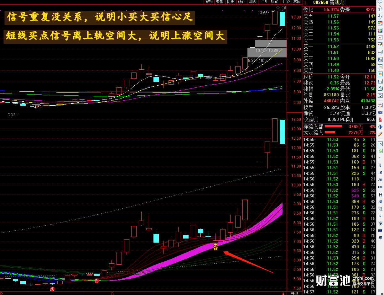Add stock via +自选 button
This screenshot has height=295, width=384.
point(286,2)
